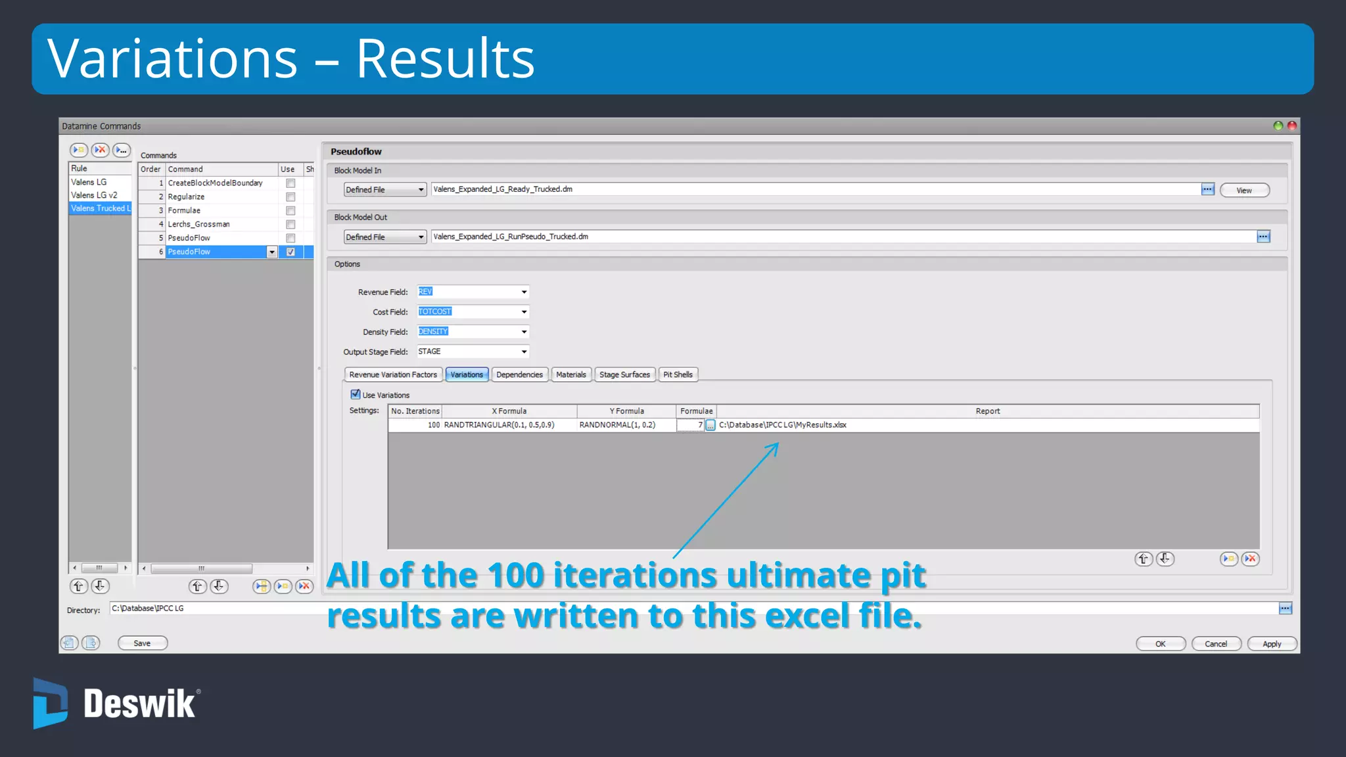Screen dimensions: 1346x757
Task: Click the add command icon below Commands list
Action: point(283,585)
